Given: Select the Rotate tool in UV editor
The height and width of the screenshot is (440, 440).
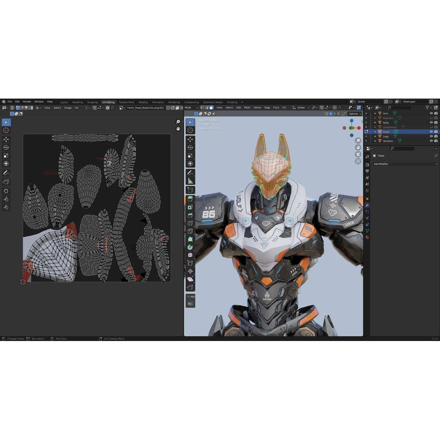Looking at the screenshot, I should click(x=6, y=147).
